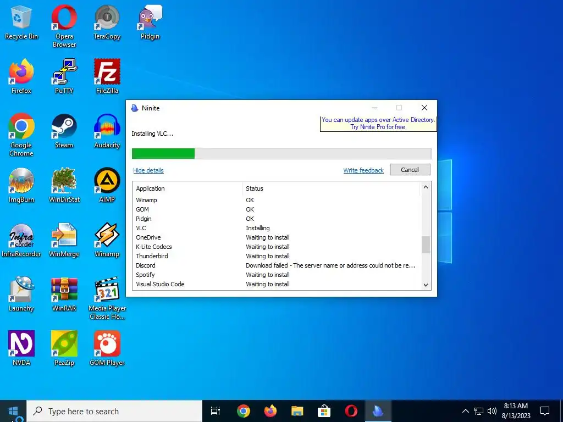The width and height of the screenshot is (563, 422).
Task: Select the Discord Download failed row
Action: (277, 265)
